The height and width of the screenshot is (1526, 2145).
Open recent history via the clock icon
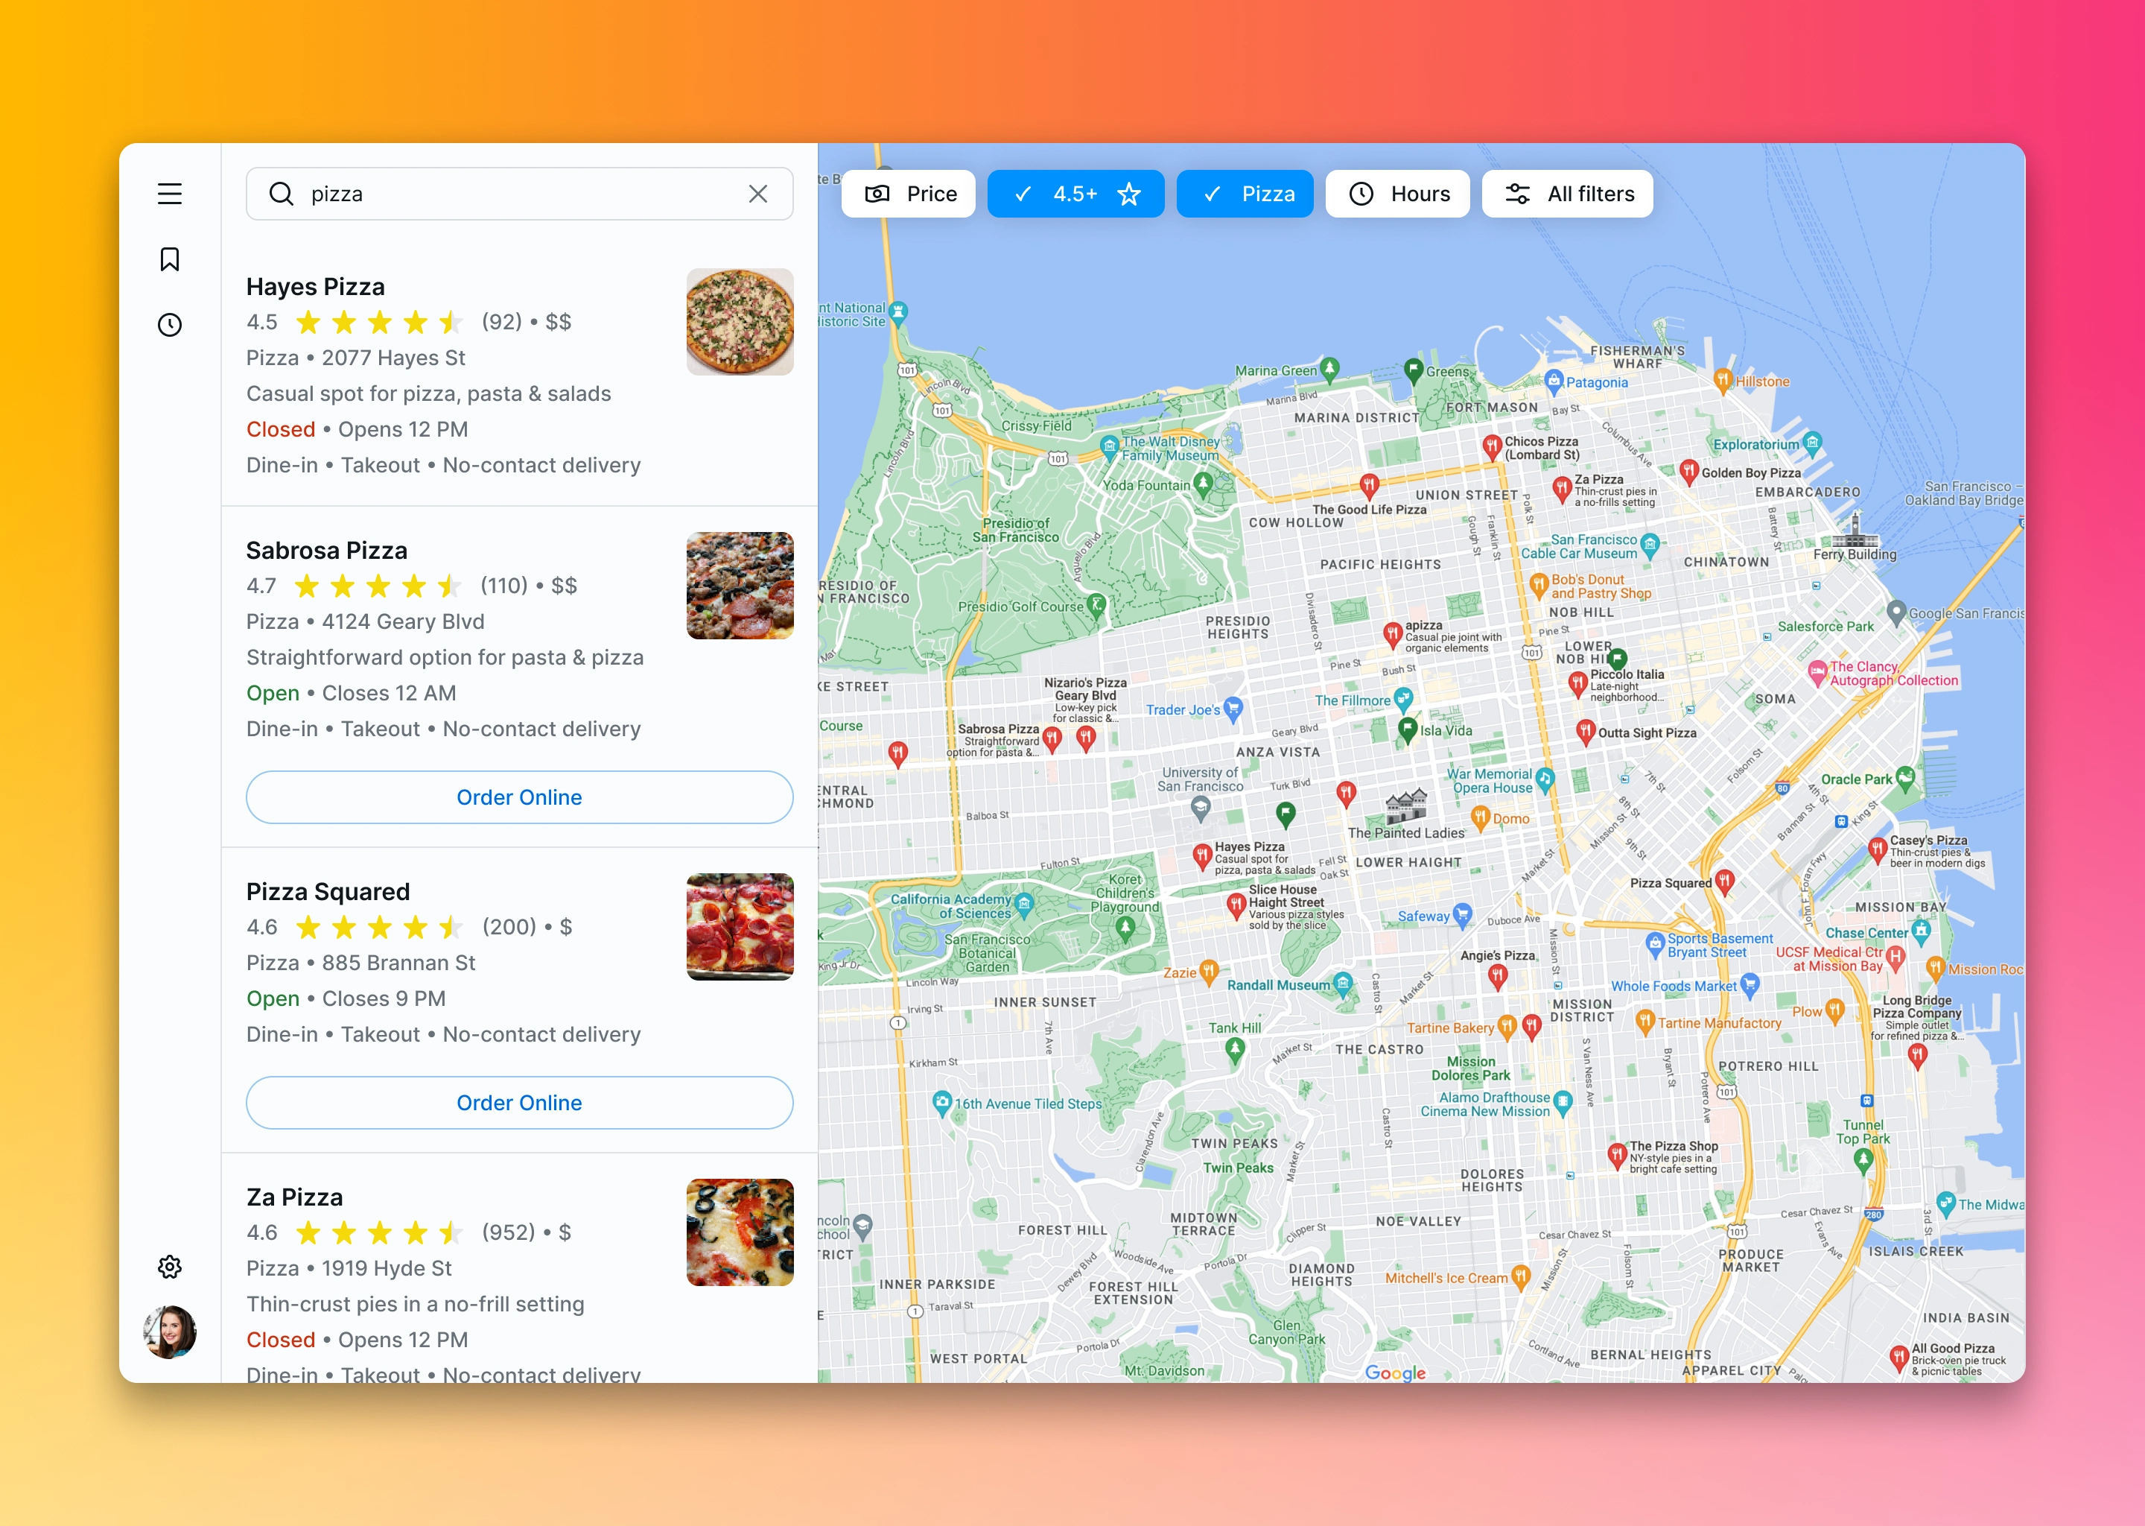pos(169,325)
